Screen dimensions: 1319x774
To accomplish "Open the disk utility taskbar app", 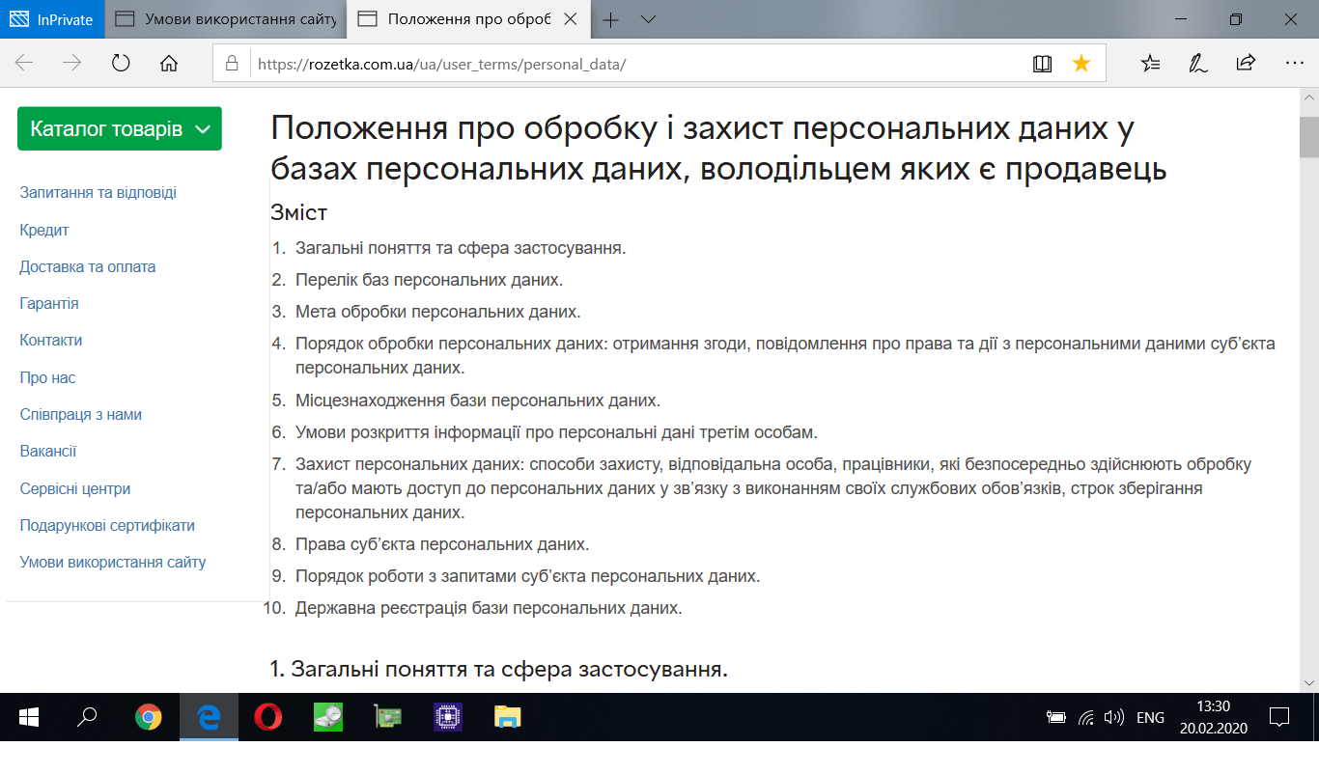I will [328, 717].
